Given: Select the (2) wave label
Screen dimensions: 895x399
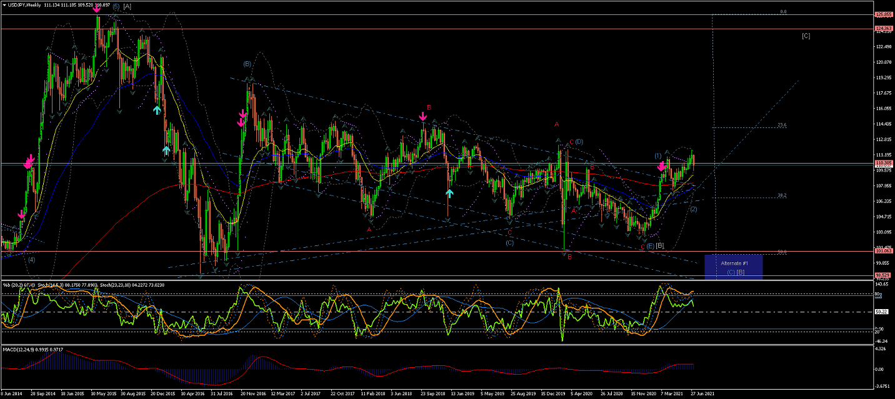Looking at the screenshot, I should 693,209.
